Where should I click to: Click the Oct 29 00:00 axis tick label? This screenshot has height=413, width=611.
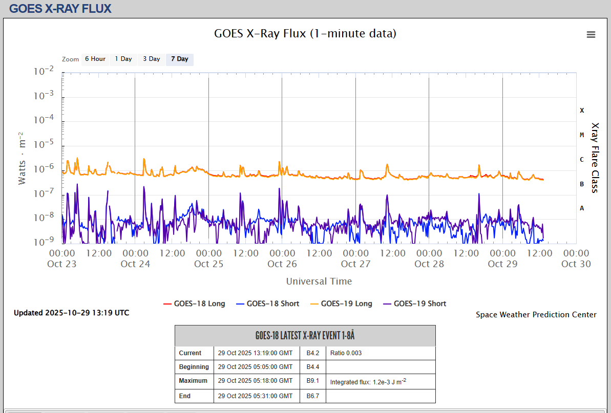(502, 253)
